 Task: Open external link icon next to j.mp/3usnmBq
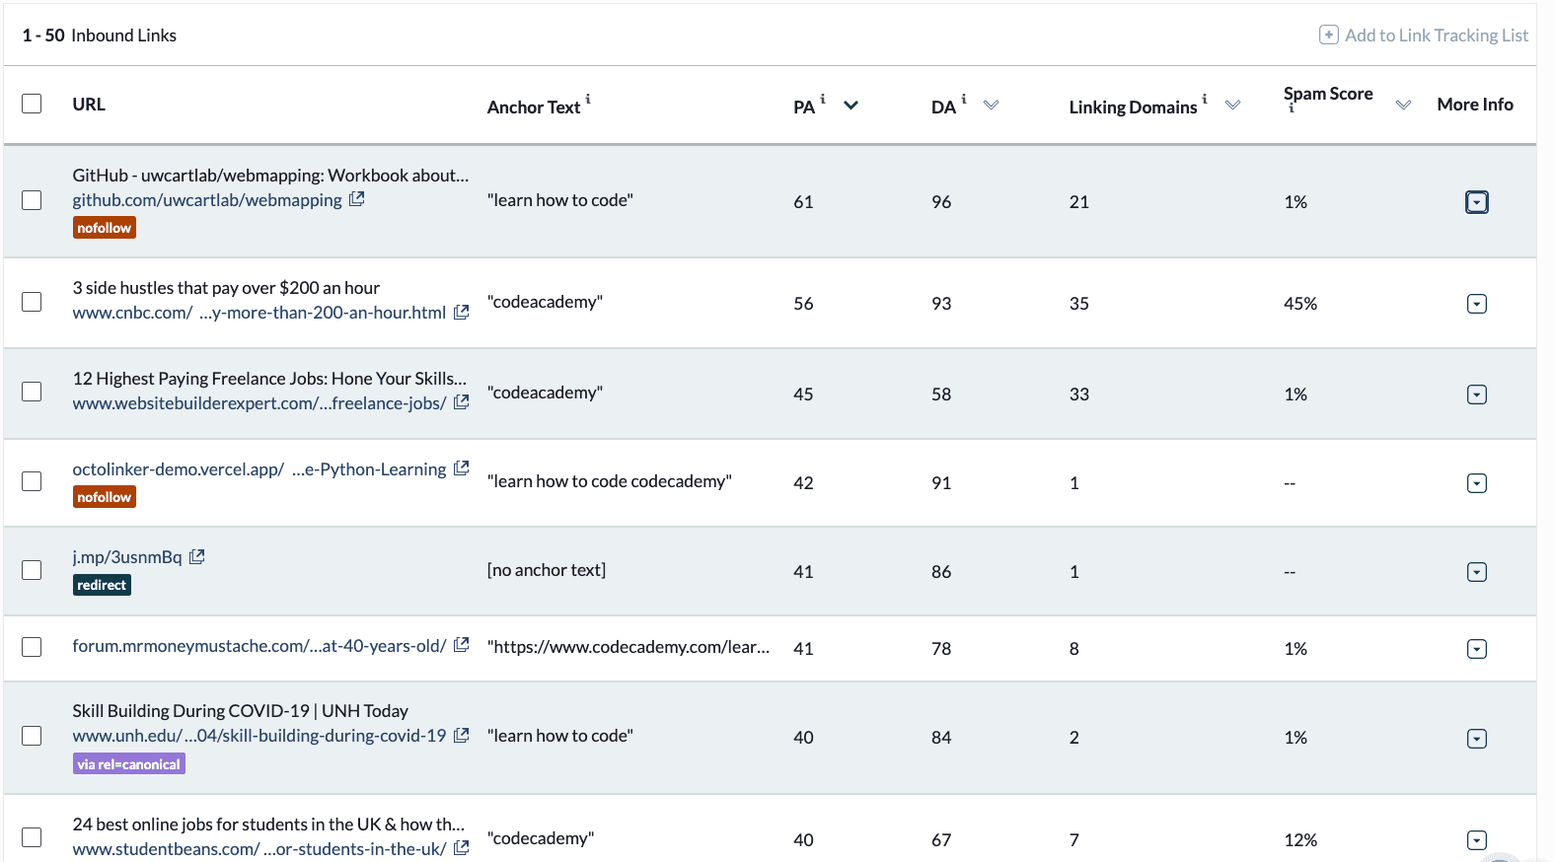click(197, 557)
